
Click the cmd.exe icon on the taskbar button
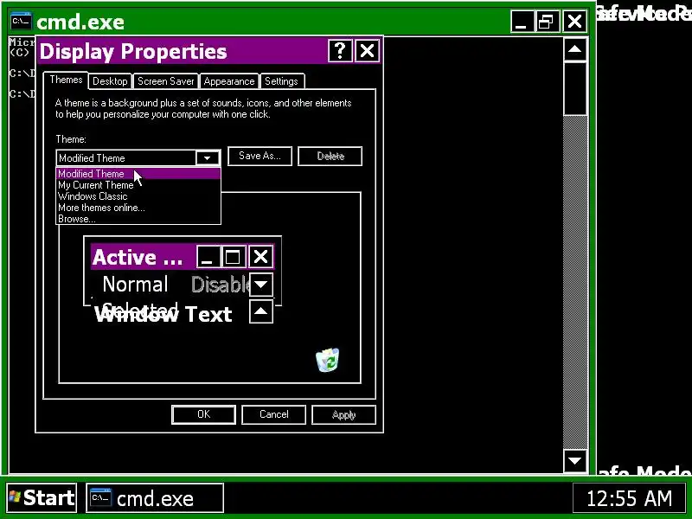click(x=101, y=498)
